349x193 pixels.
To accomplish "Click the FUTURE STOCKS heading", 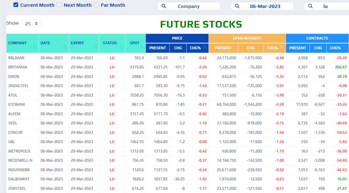I will pos(201,24).
